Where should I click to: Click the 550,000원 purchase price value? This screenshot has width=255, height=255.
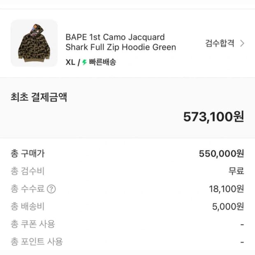(x=221, y=154)
